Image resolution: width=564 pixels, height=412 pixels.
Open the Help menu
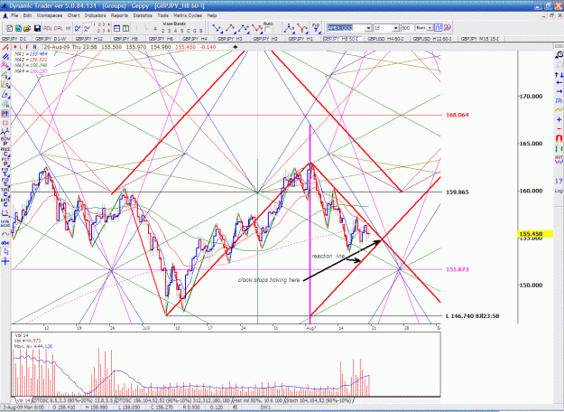click(x=212, y=15)
